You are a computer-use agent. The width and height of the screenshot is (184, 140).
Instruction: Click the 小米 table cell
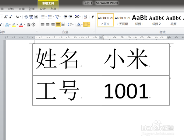point(135,60)
